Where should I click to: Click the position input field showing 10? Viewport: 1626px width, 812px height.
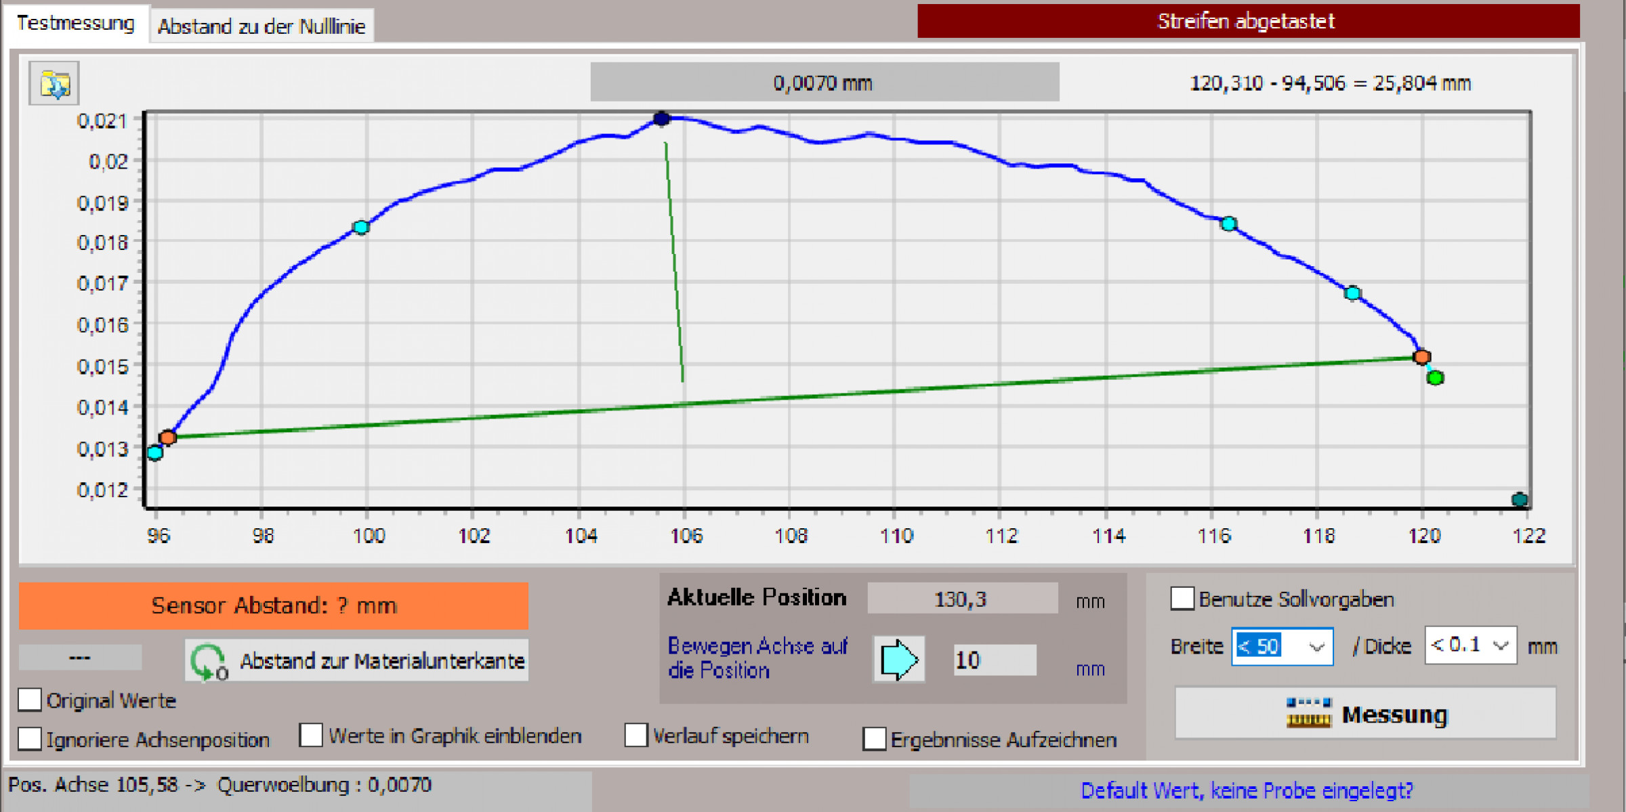point(993,660)
